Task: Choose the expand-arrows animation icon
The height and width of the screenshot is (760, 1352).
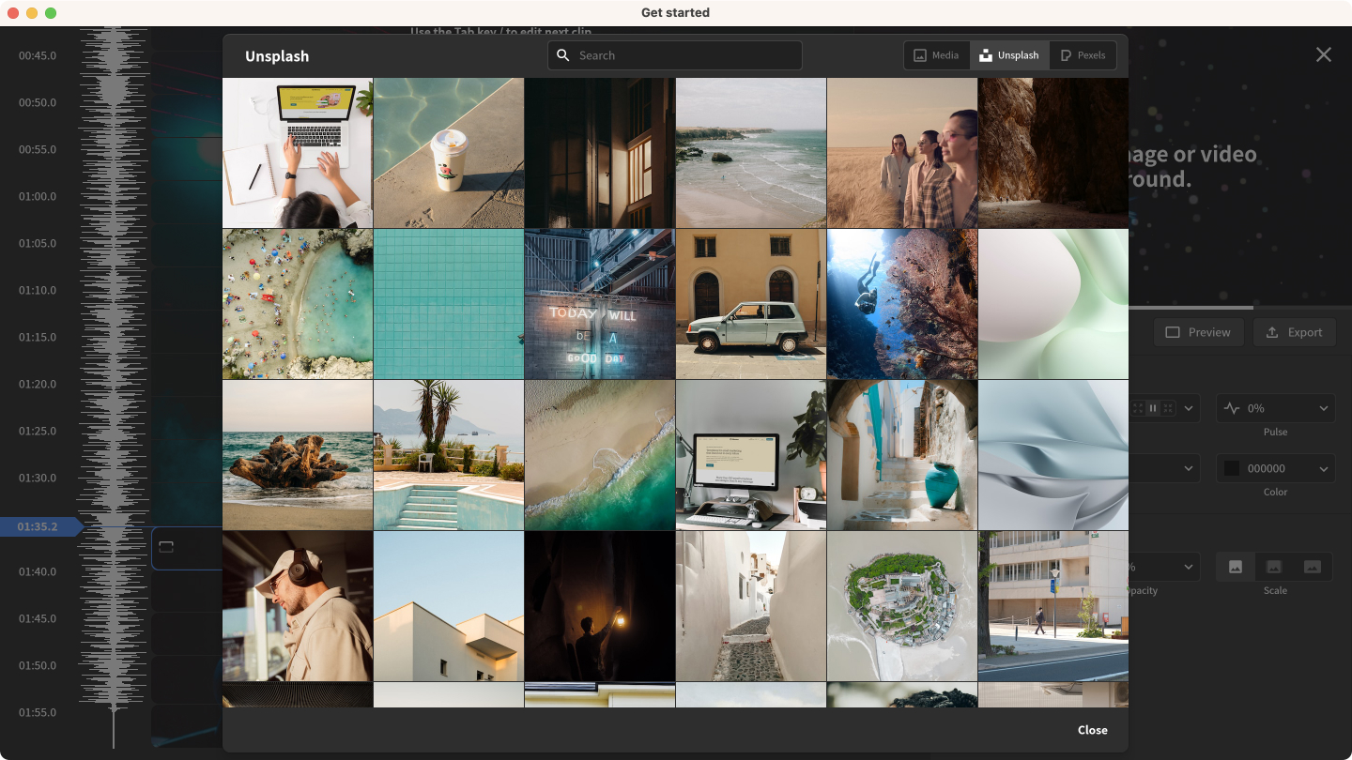Action: tap(1138, 408)
